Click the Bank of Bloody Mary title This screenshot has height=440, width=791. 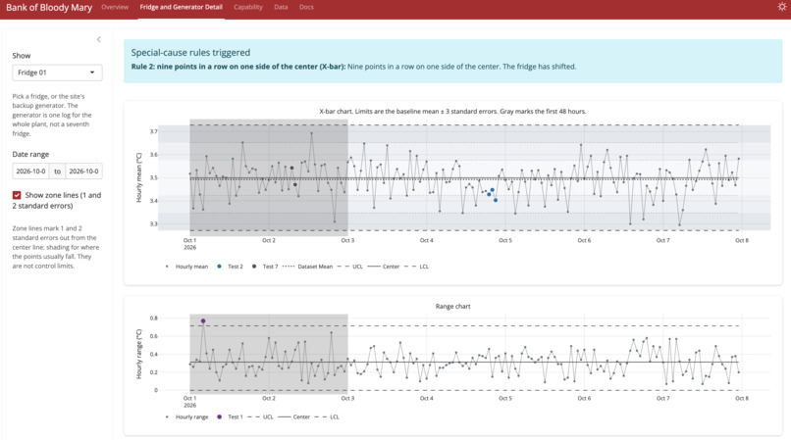[49, 8]
